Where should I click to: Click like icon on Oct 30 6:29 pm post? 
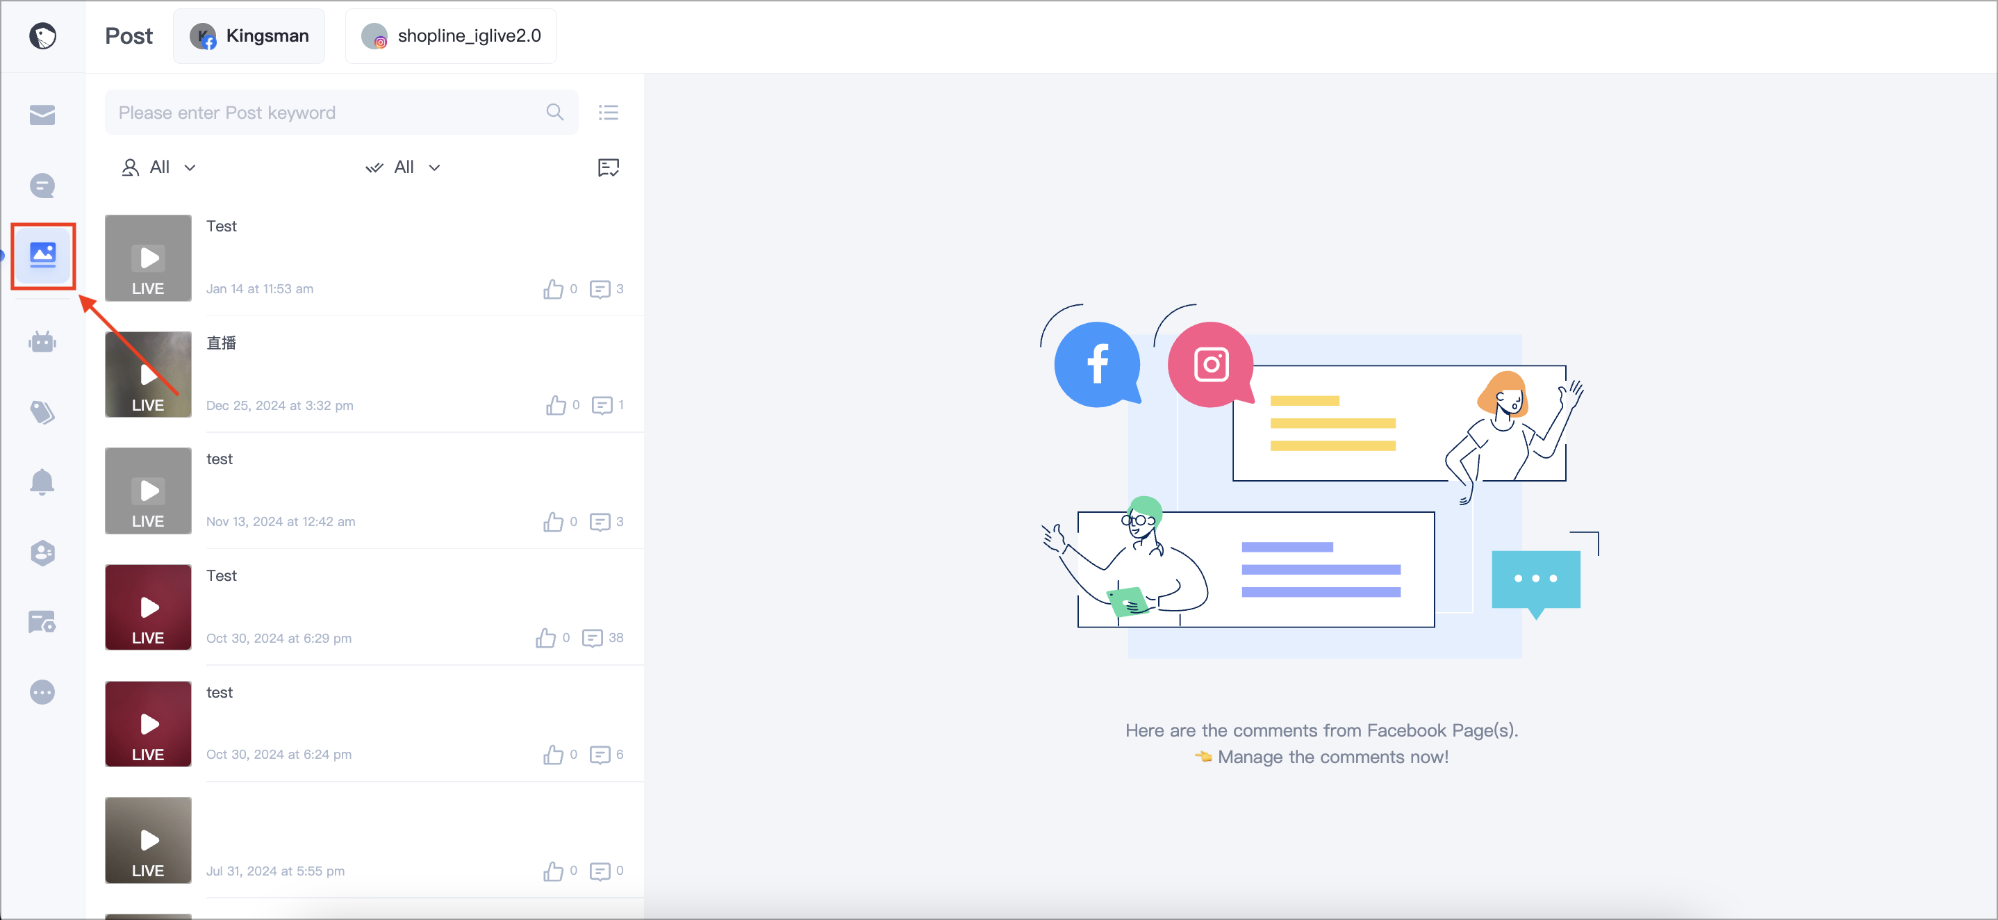545,638
